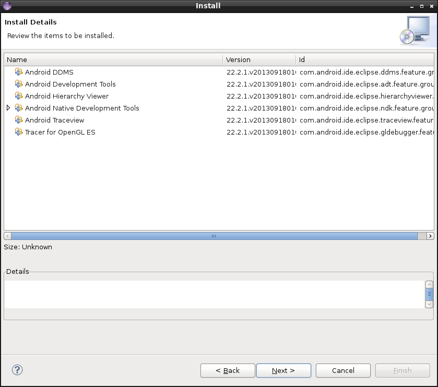Click the Android DDMS feature icon
The height and width of the screenshot is (387, 438).
[x=19, y=72]
